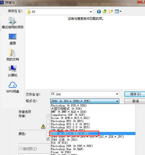
Task: Click the blue Back arrow icon
Action: [x=99, y=12]
